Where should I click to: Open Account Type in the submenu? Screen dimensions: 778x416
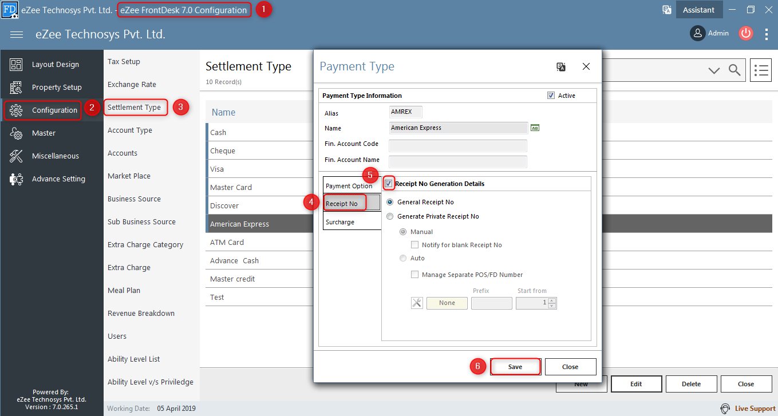(x=130, y=130)
